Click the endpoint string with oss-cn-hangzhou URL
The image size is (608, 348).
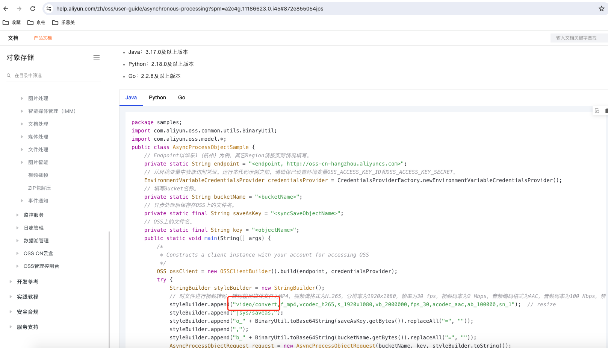326,164
